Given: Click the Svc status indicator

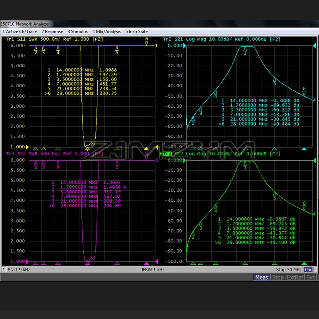Looking at the screenshot, I should tap(311, 277).
